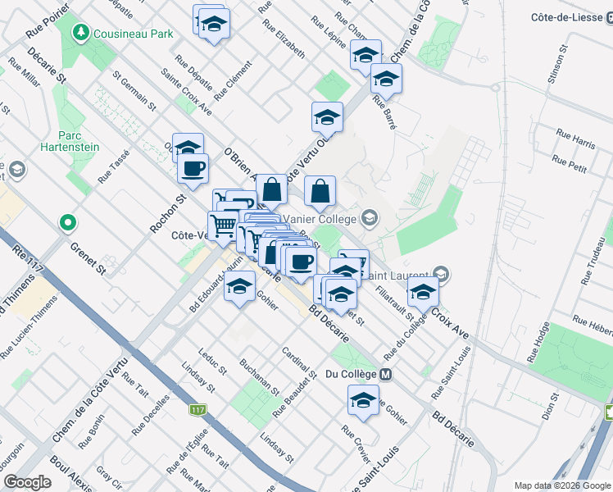613x492 pixels.
Task: Click the green circle pin above Grenet St
Action: coord(68,223)
